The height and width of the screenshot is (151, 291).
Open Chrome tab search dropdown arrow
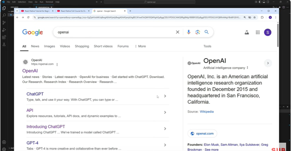[x=17, y=11]
